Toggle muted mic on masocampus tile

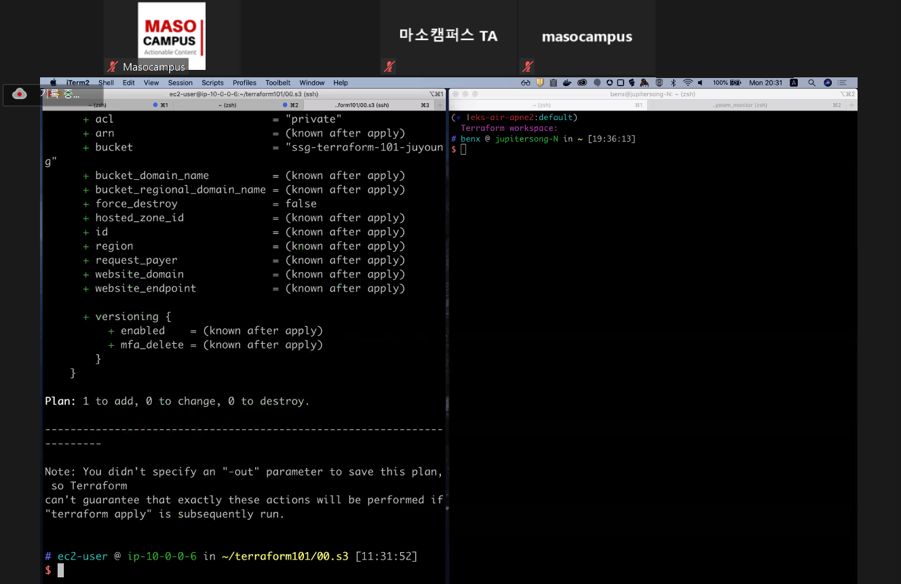(527, 66)
